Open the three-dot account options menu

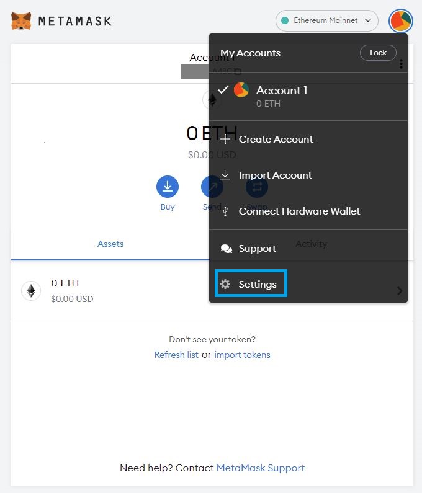pos(401,64)
